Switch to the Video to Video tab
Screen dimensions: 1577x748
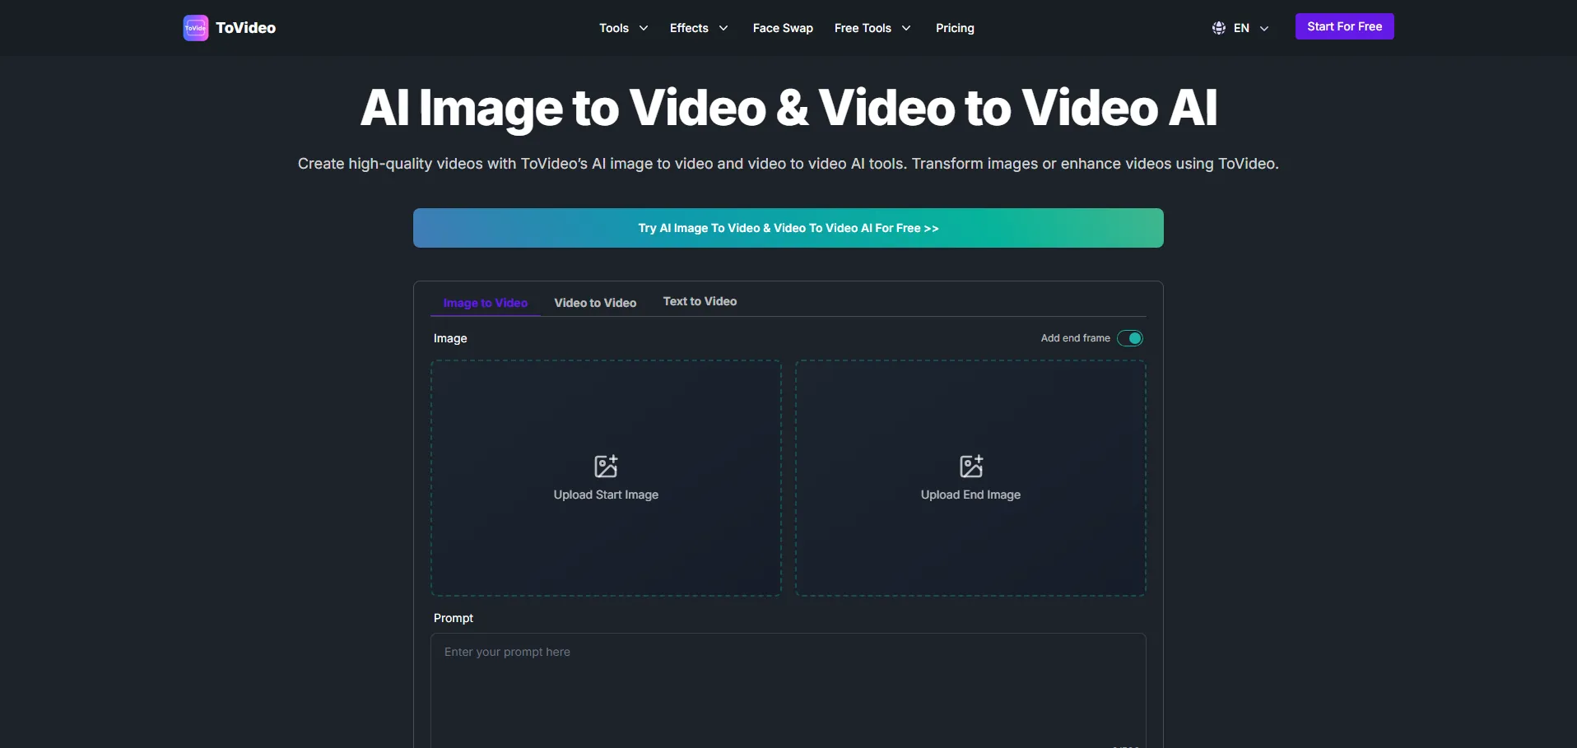(x=595, y=303)
